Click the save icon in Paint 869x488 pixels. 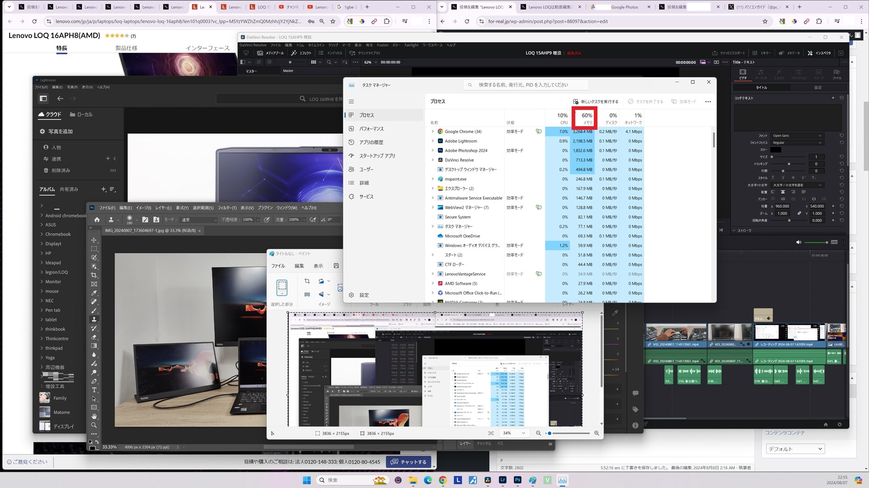pyautogui.click(x=336, y=266)
